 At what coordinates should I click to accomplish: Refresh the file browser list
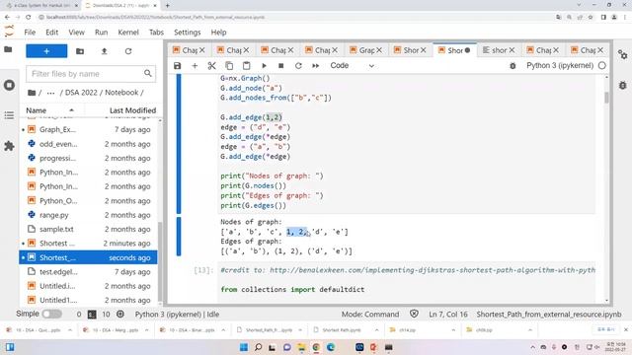click(128, 51)
